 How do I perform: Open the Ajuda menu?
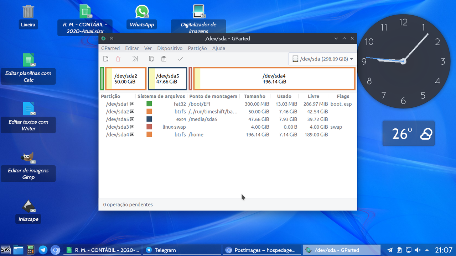coord(219,48)
